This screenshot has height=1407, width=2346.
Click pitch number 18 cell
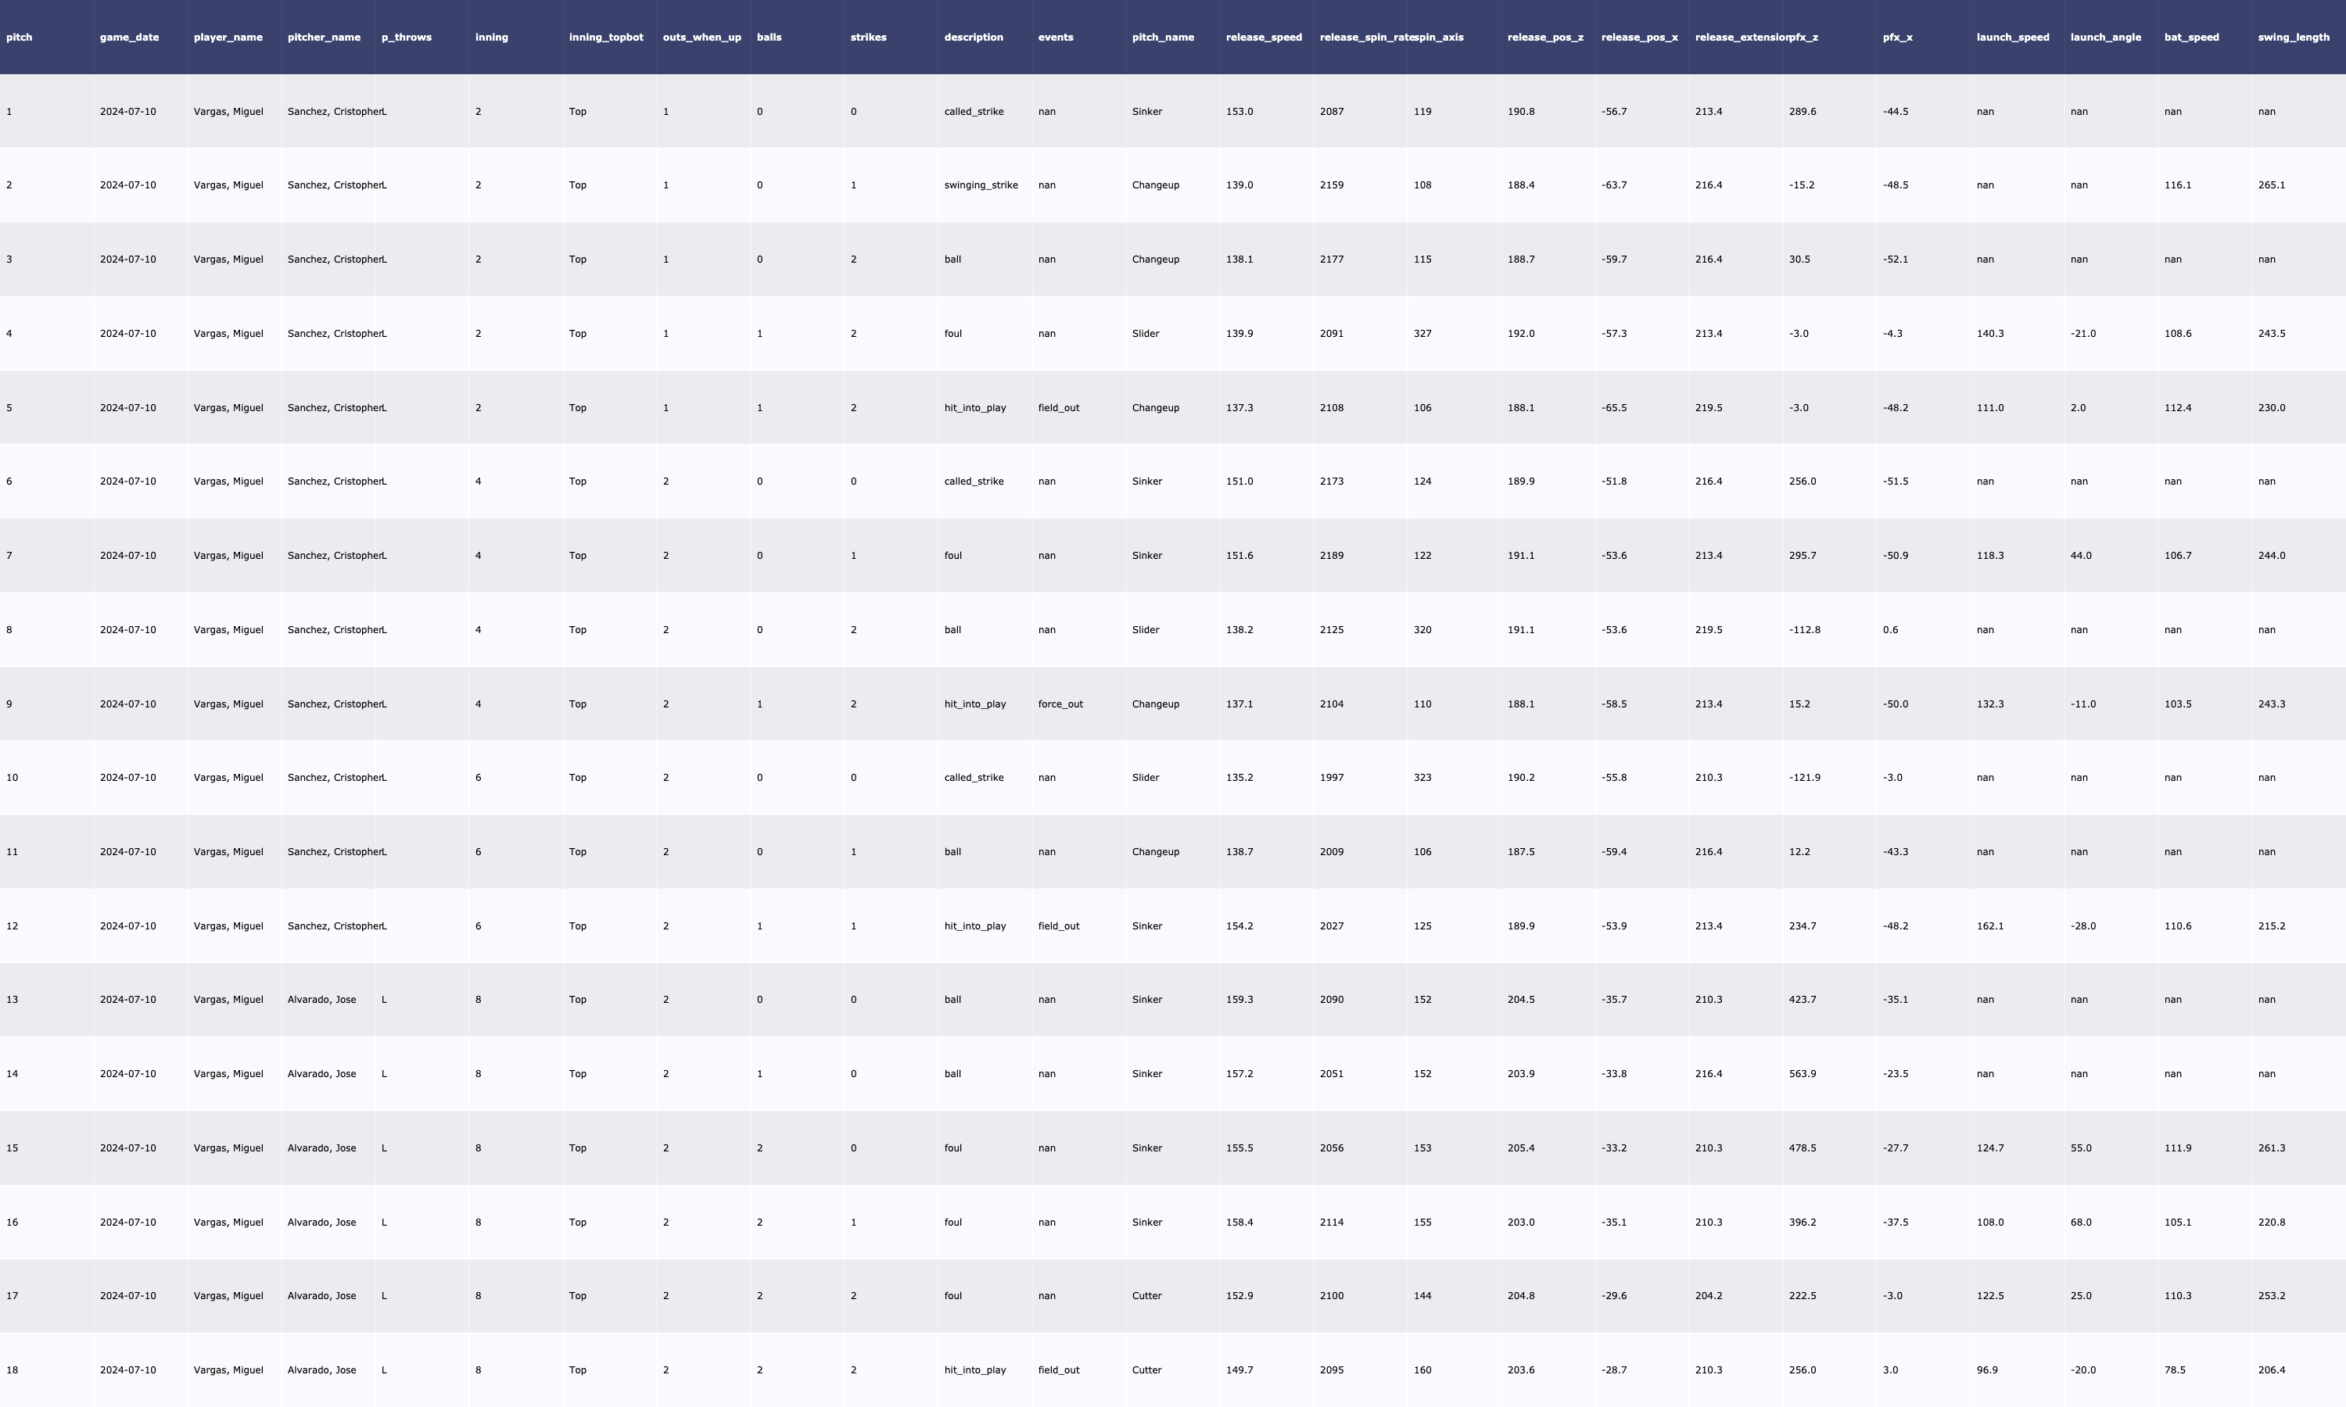pos(13,1370)
